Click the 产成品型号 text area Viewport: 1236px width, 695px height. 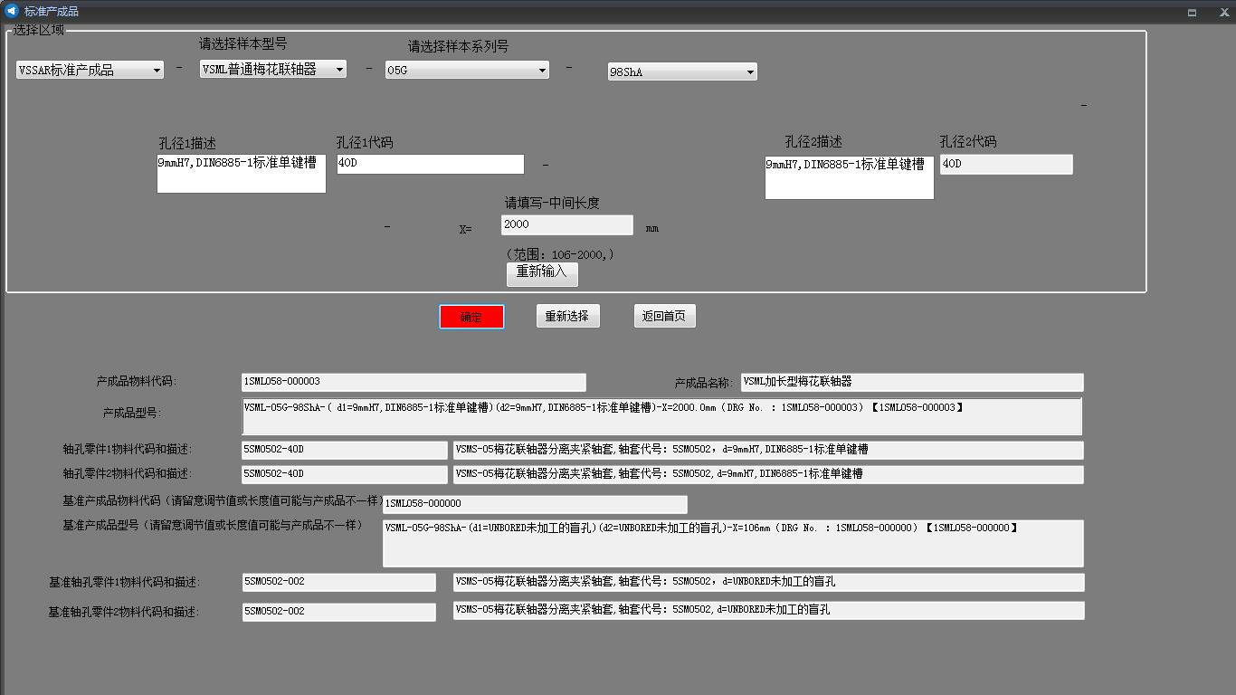click(x=661, y=416)
